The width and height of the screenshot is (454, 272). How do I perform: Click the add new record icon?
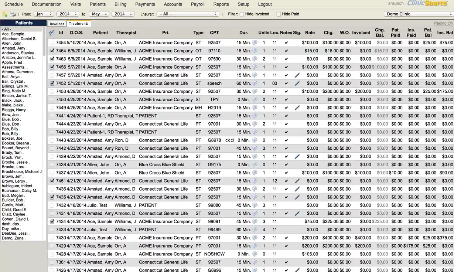tap(5, 14)
